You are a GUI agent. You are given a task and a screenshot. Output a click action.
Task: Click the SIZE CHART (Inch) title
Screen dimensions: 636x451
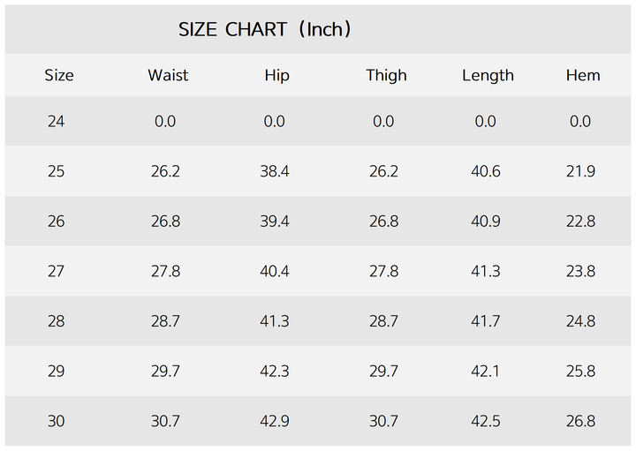(x=266, y=29)
